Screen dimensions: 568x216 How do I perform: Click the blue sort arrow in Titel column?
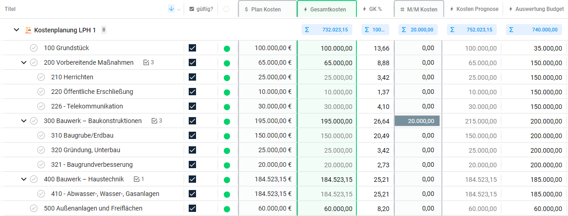point(171,9)
